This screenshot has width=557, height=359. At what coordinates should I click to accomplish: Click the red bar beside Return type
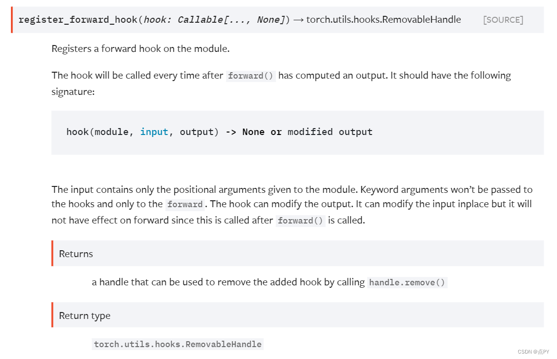pyautogui.click(x=53, y=315)
